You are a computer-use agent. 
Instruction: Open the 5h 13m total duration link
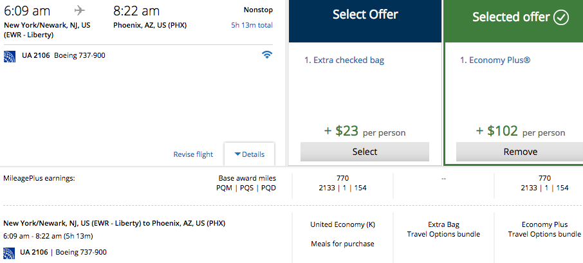pos(252,25)
